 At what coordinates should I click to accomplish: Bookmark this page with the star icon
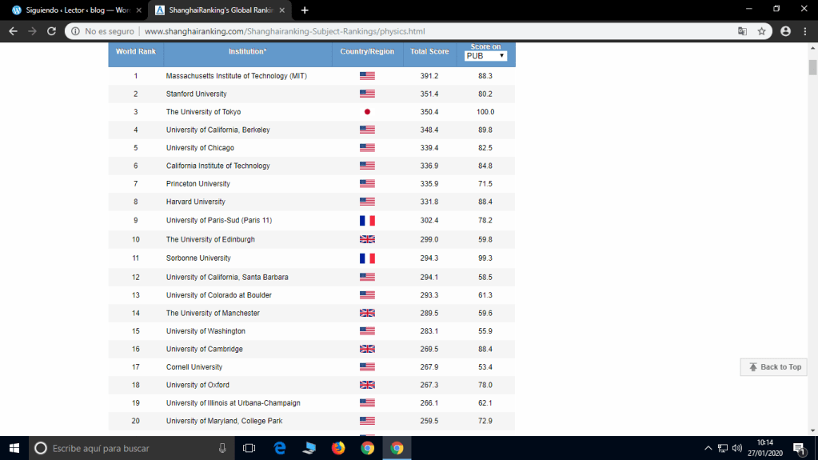pyautogui.click(x=762, y=31)
